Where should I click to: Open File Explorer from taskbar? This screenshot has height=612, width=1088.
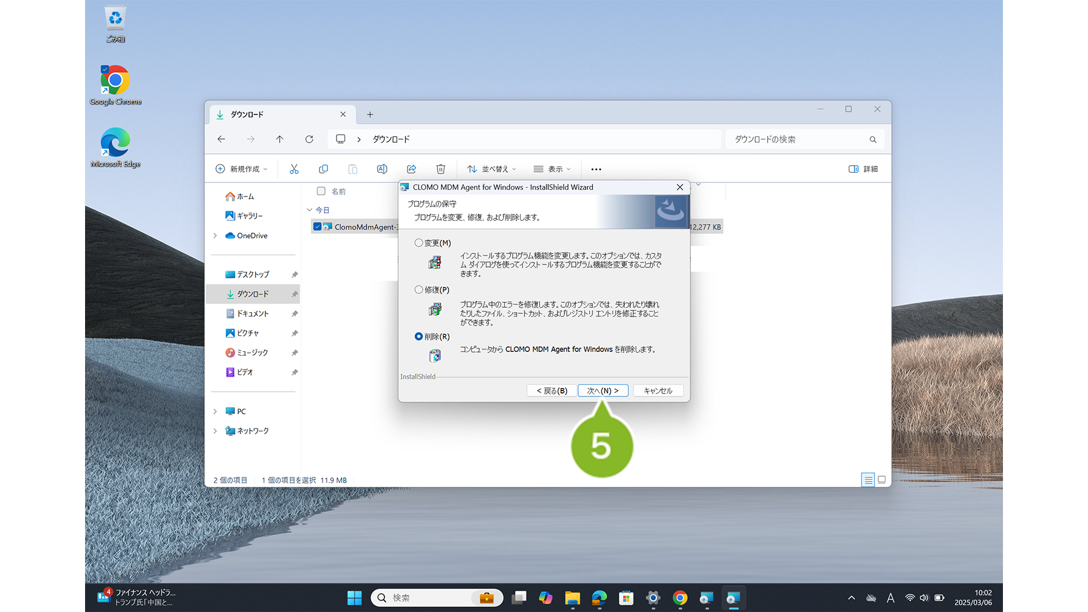click(x=573, y=598)
